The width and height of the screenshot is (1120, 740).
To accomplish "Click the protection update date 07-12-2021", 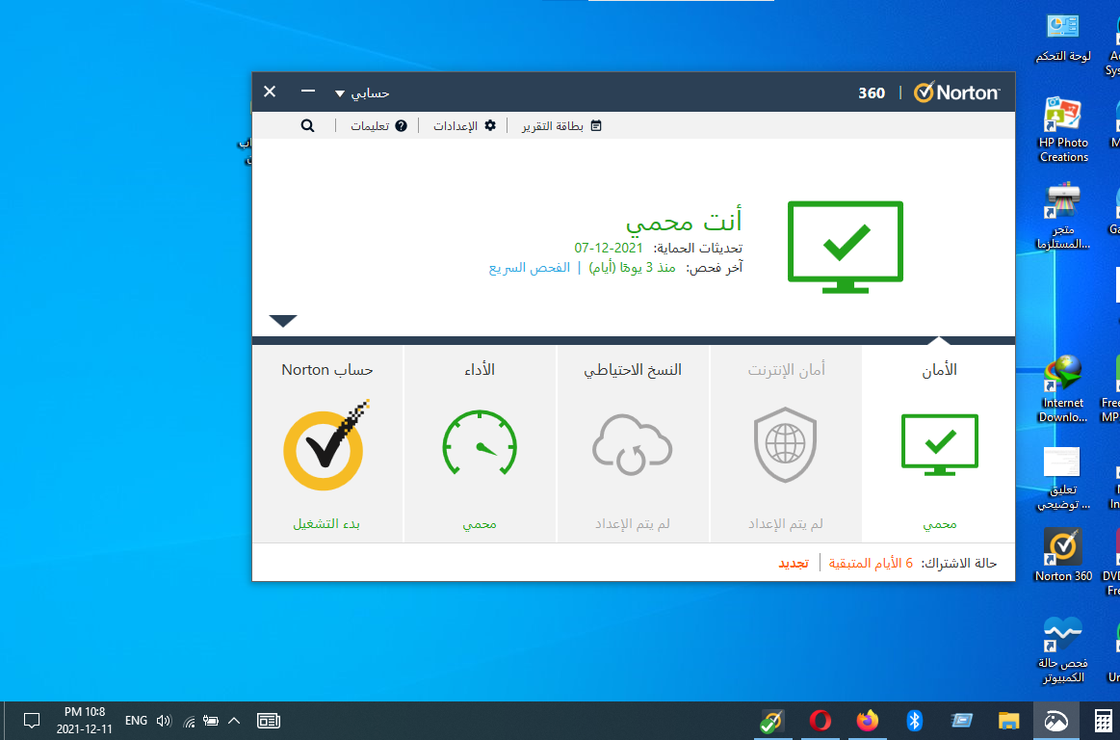I will pos(609,248).
